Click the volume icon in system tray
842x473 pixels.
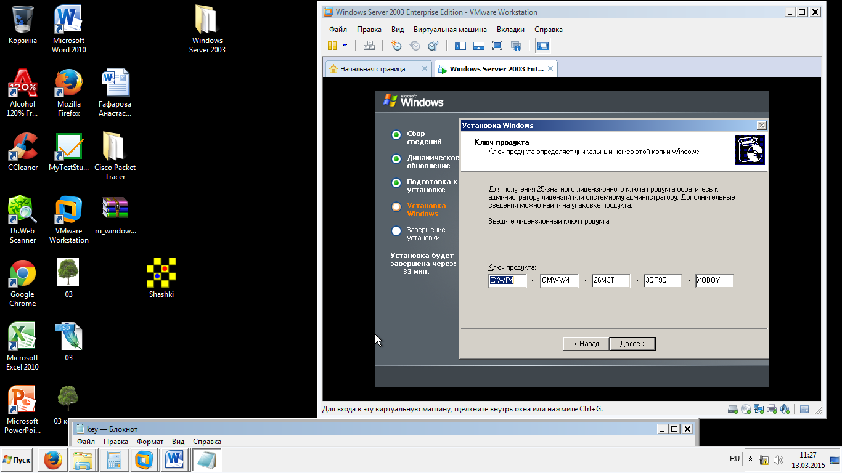(x=779, y=460)
